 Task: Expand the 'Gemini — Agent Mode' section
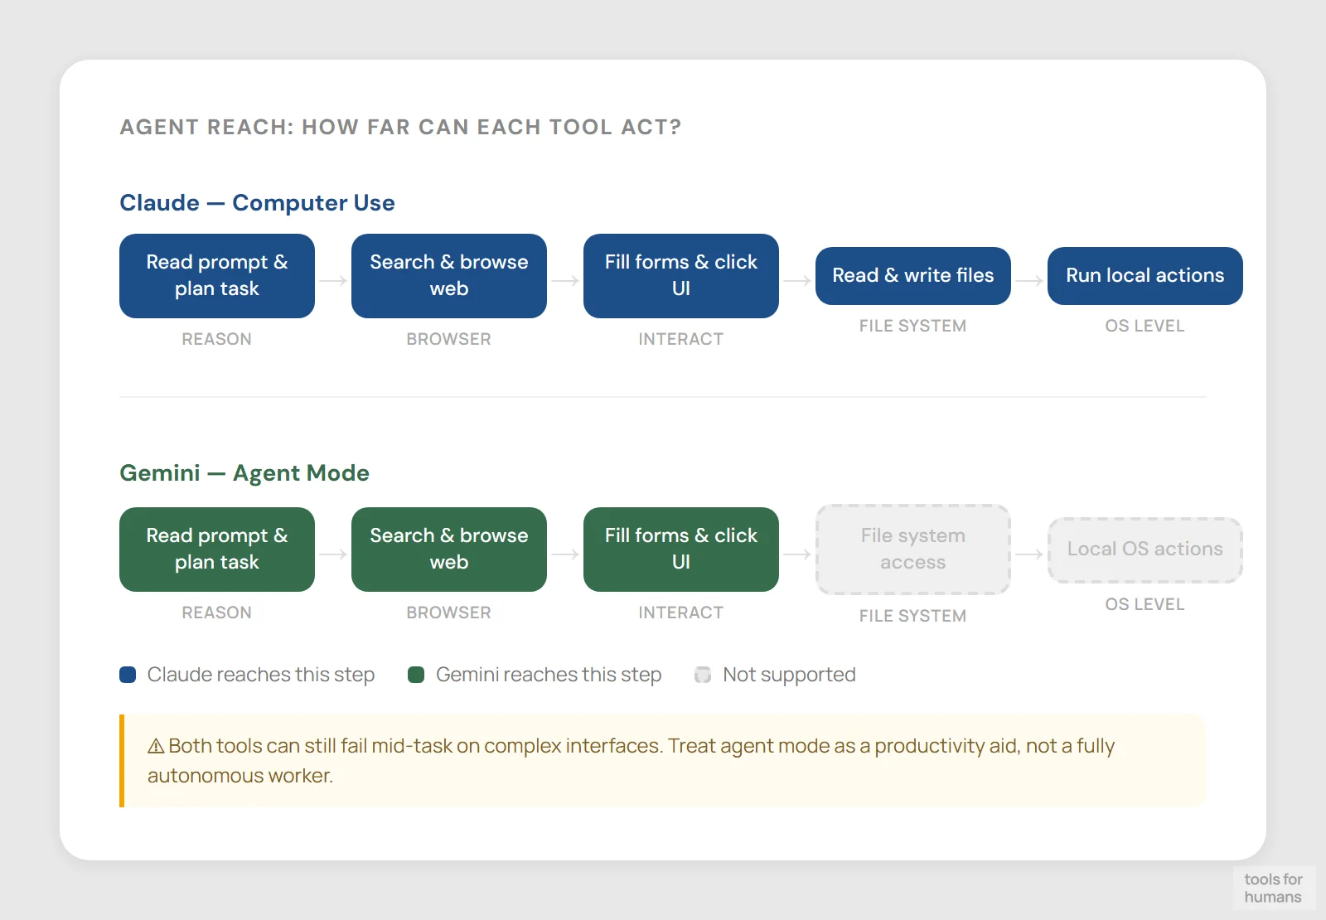(x=244, y=473)
